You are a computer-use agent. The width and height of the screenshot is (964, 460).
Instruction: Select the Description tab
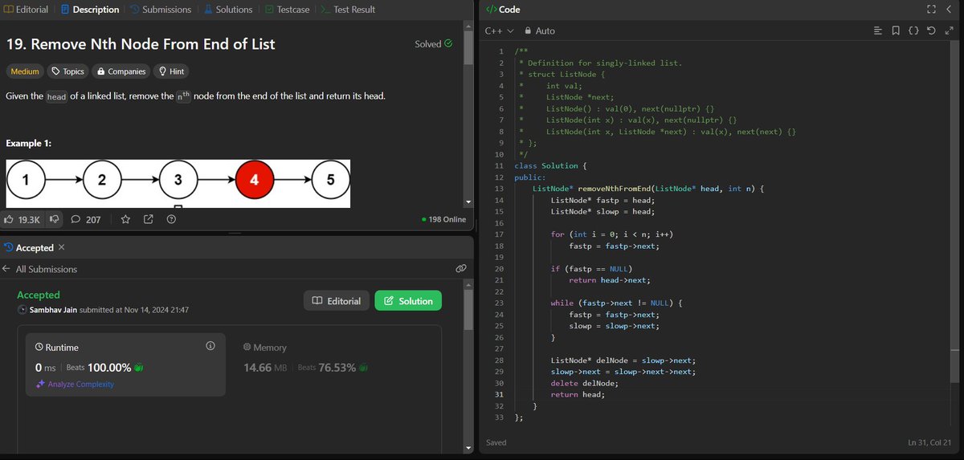pyautogui.click(x=90, y=10)
